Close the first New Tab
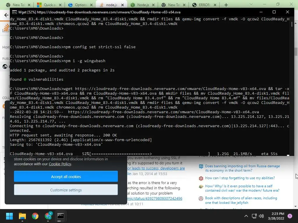Screen dimensions: 298x223 point(29,5)
